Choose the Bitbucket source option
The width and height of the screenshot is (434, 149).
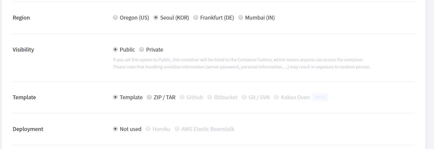click(x=210, y=97)
